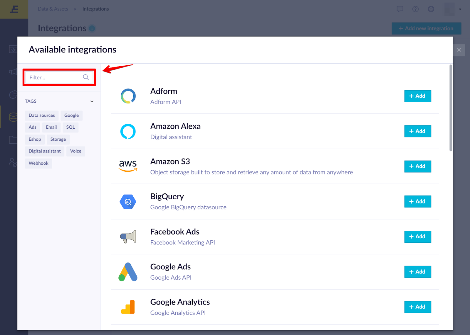The height and width of the screenshot is (335, 470).
Task: Open the Campaigns megaphone sidebar icon
Action: tap(13, 72)
